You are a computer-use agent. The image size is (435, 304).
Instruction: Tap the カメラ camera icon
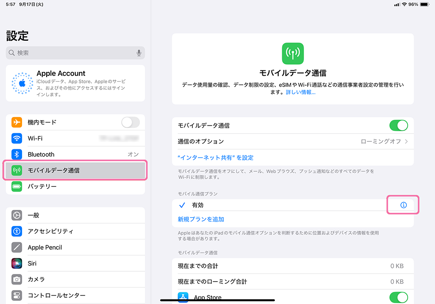point(17,279)
